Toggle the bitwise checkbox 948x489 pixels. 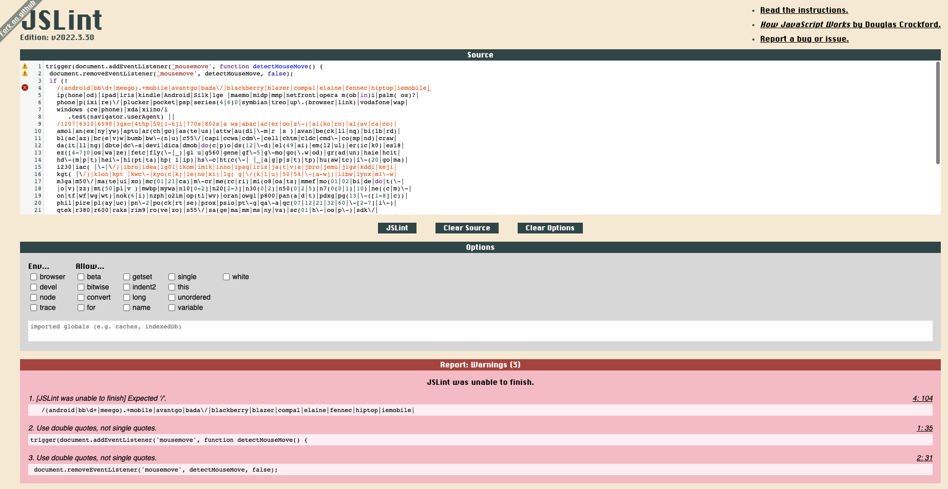81,287
